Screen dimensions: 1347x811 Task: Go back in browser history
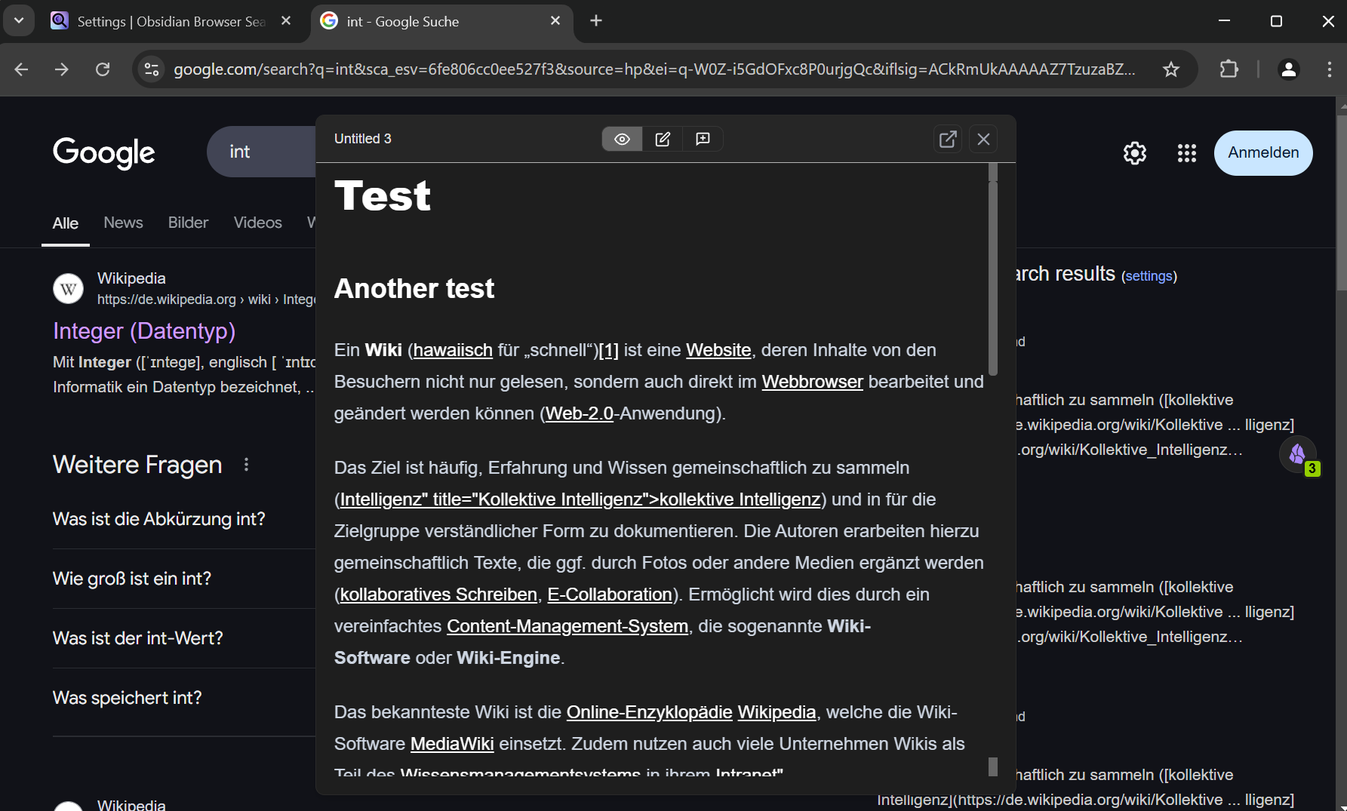point(21,69)
